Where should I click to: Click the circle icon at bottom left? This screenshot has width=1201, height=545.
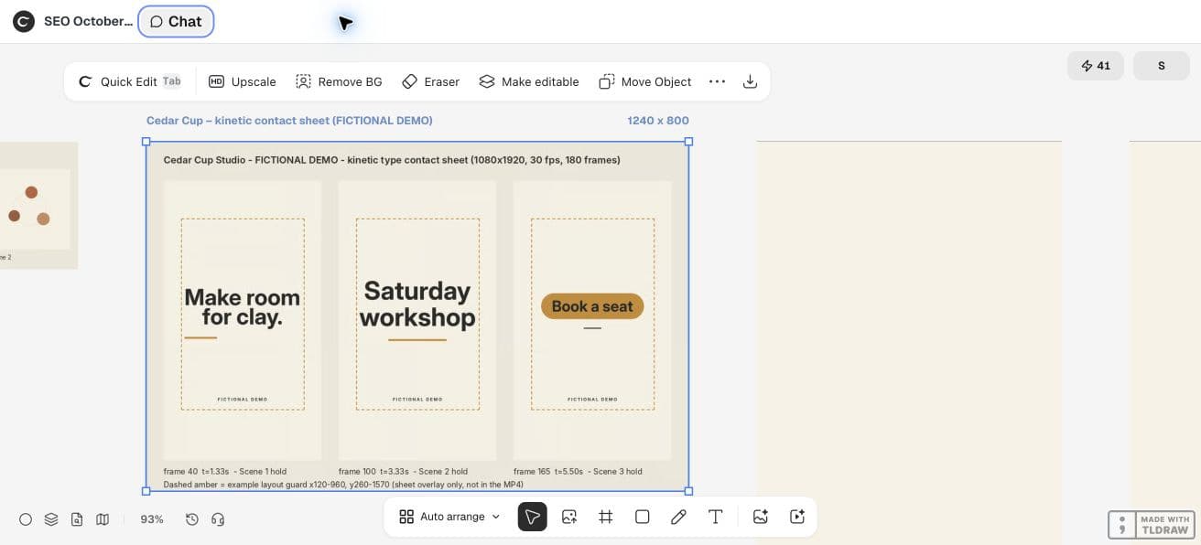click(x=26, y=519)
